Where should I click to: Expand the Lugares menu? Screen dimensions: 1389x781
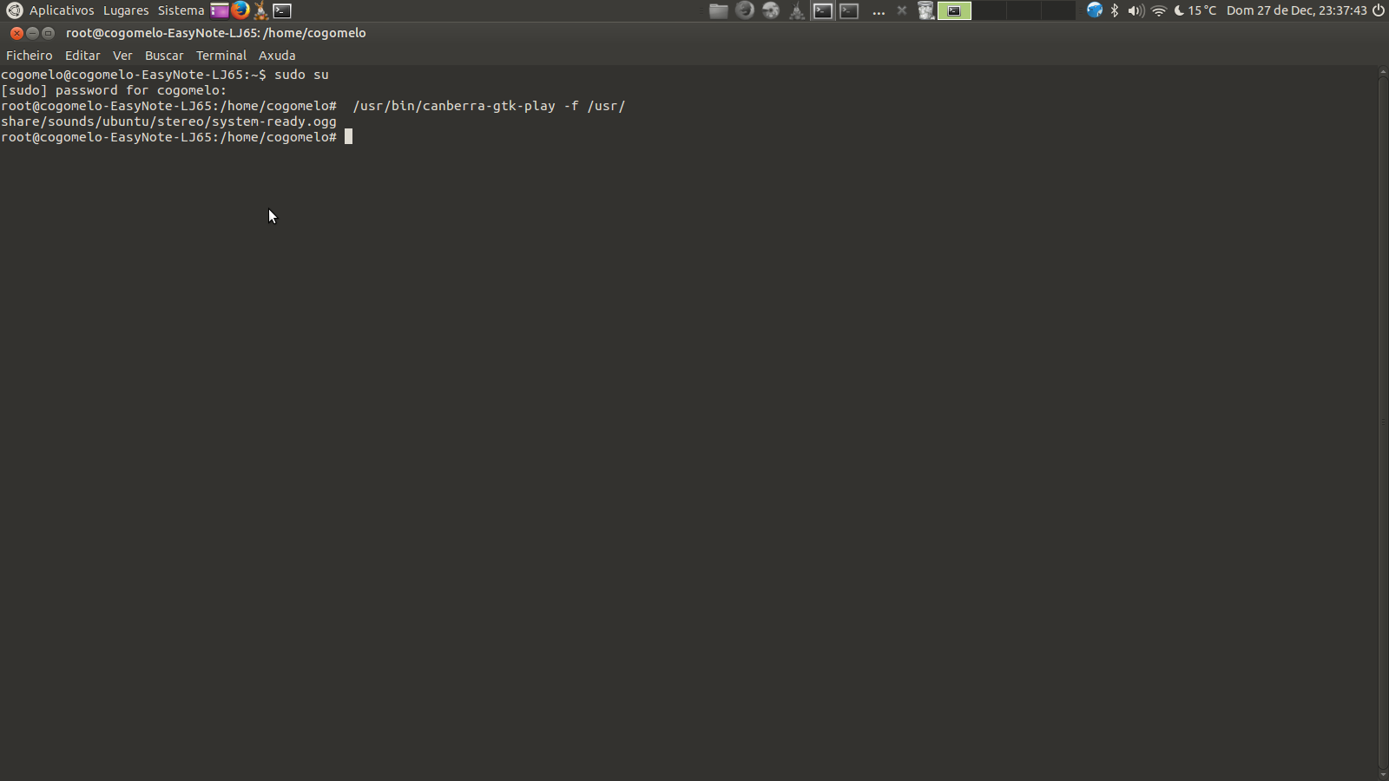point(126,10)
